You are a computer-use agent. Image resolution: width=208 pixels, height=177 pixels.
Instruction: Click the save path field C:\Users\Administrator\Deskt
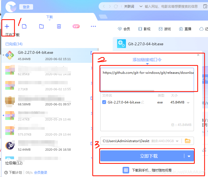(x=126, y=141)
